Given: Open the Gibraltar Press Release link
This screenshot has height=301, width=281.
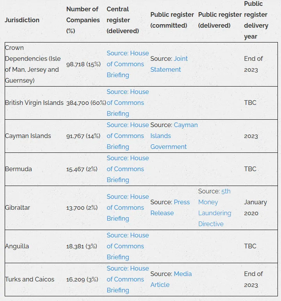Looking at the screenshot, I should point(170,208).
